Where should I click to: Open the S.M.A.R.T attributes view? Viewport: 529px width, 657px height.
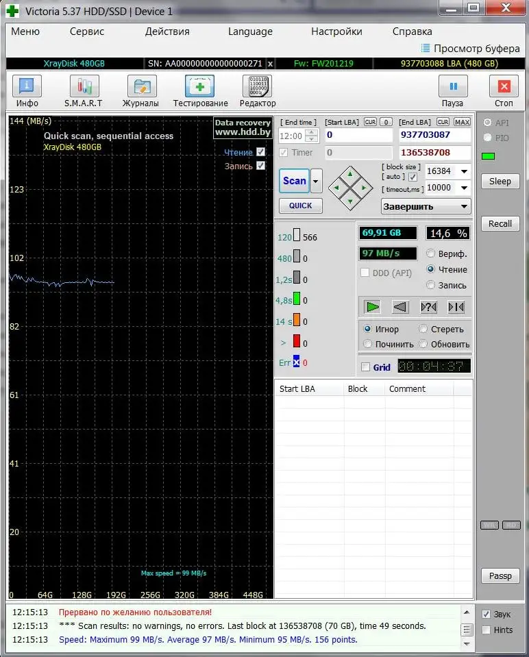tap(84, 91)
